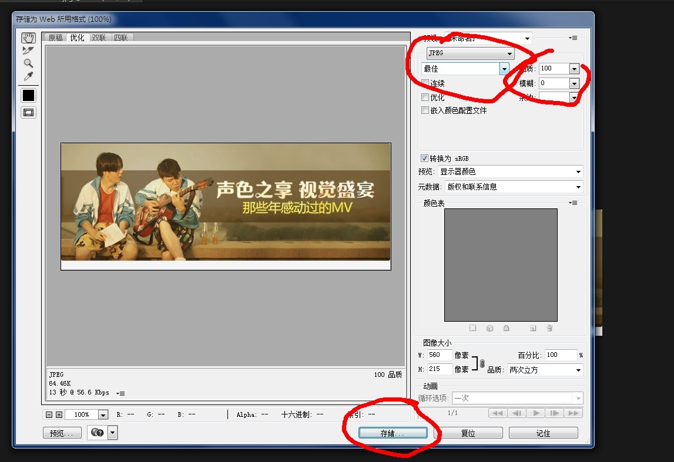
Task: Switch to the 双联 tab
Action: [99, 38]
